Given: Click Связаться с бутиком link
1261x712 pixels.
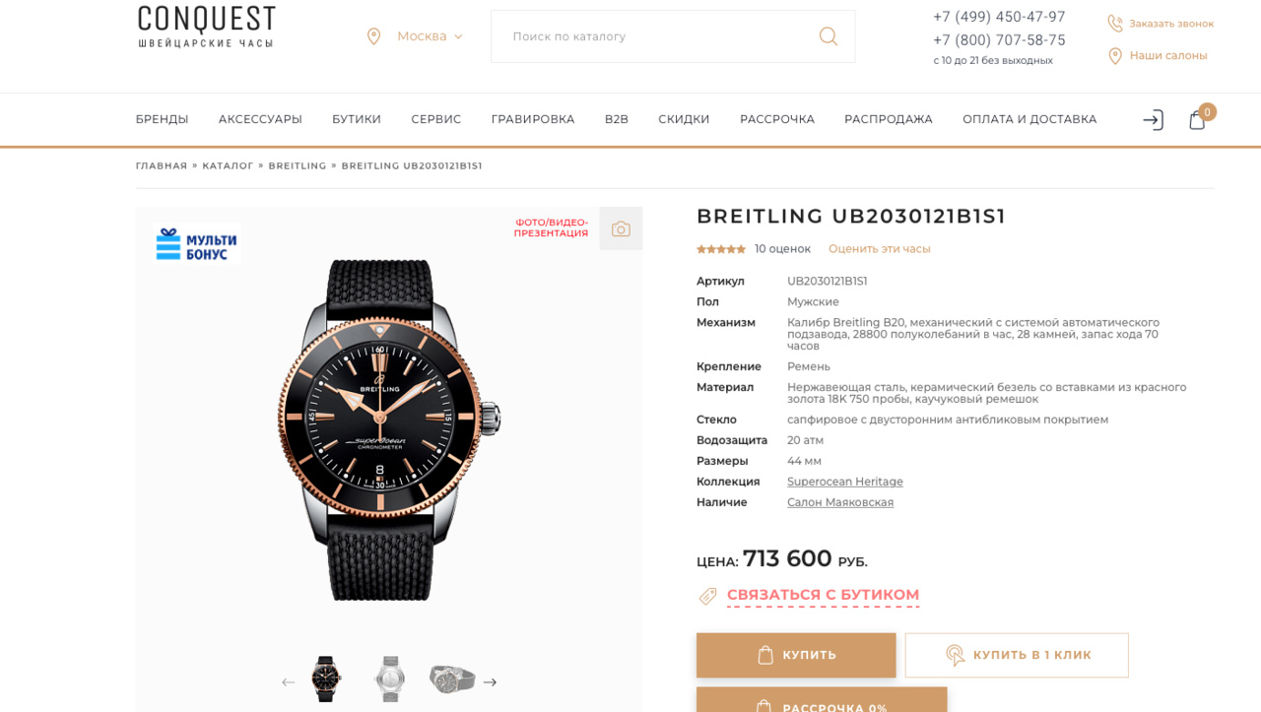Looking at the screenshot, I should (823, 596).
